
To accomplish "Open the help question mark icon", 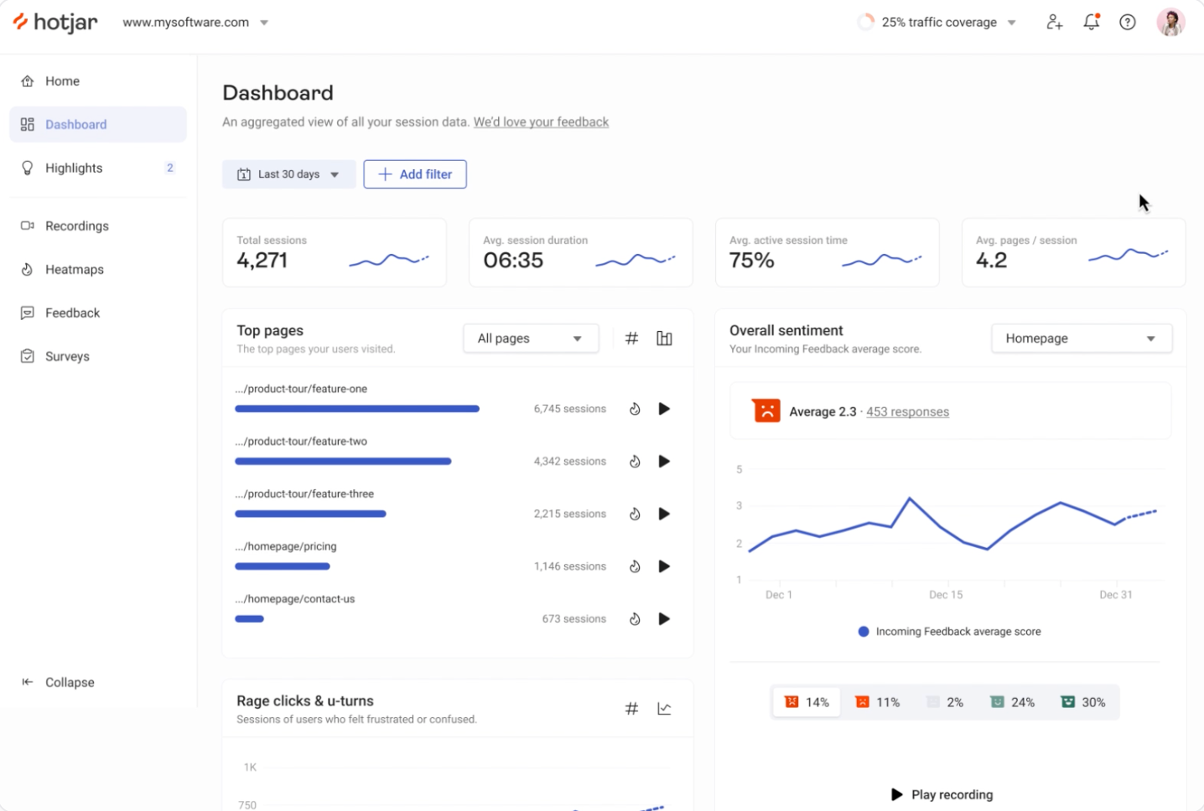I will coord(1128,23).
